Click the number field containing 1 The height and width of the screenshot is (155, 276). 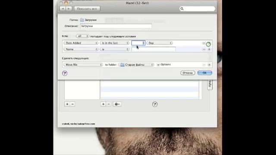(x=138, y=43)
